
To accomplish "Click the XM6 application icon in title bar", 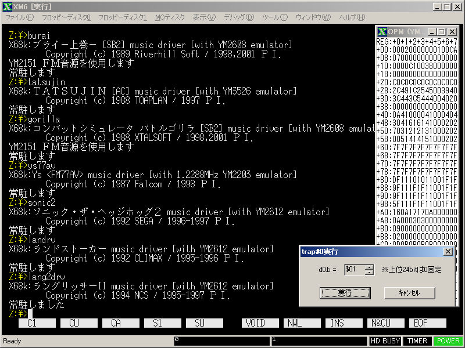I will coord(8,6).
